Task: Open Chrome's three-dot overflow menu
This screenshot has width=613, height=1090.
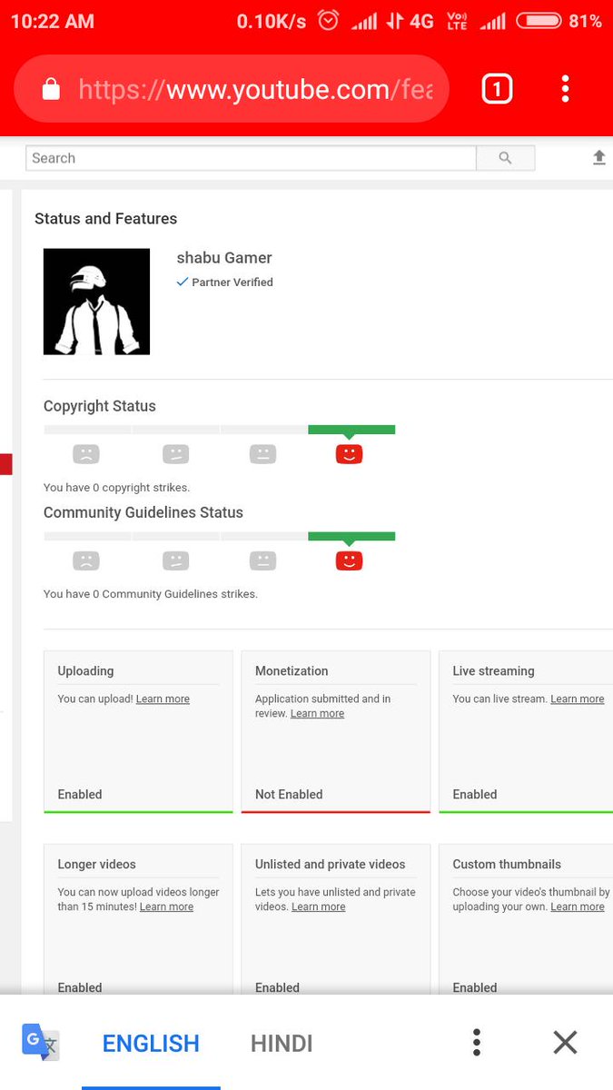Action: tap(565, 88)
